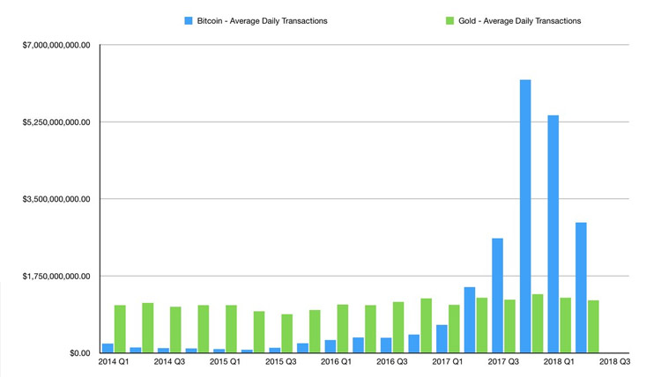Click the $7,000,000,000.00 axis label

pos(56,45)
